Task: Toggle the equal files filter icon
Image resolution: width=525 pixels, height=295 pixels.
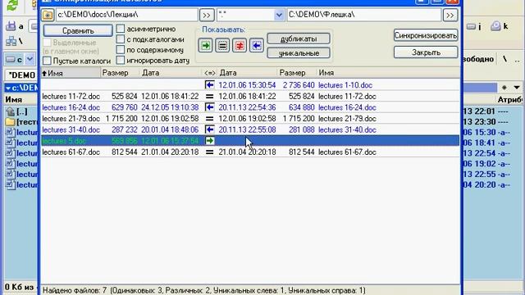Action: point(222,46)
